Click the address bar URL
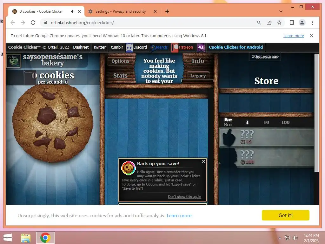The width and height of the screenshot is (325, 244). pyautogui.click(x=82, y=23)
